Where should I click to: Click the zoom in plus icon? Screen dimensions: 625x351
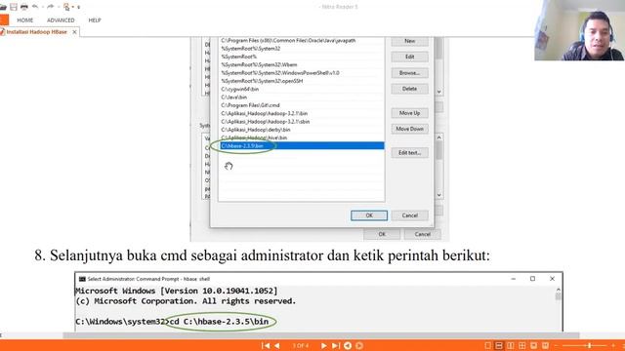(x=613, y=345)
